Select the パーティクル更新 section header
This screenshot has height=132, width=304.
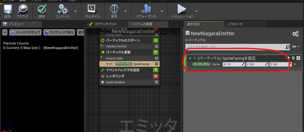(129, 52)
